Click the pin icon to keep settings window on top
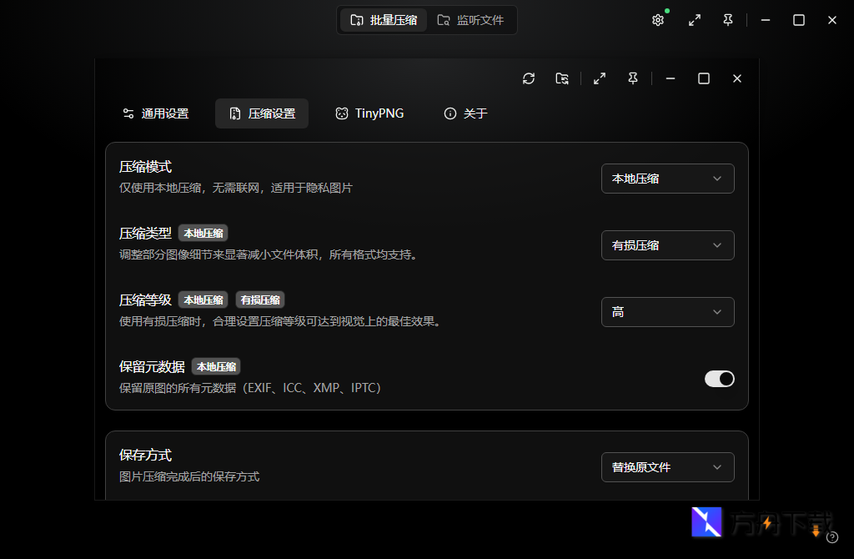This screenshot has height=559, width=854. (632, 78)
